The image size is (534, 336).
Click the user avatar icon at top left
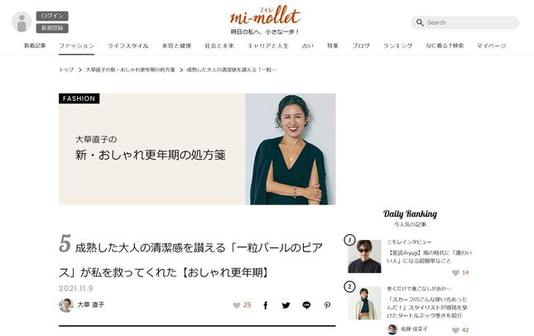click(22, 22)
